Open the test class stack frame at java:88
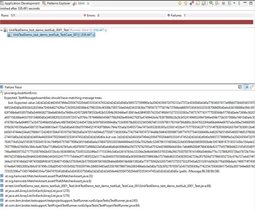255x213 pixels. 108,186
